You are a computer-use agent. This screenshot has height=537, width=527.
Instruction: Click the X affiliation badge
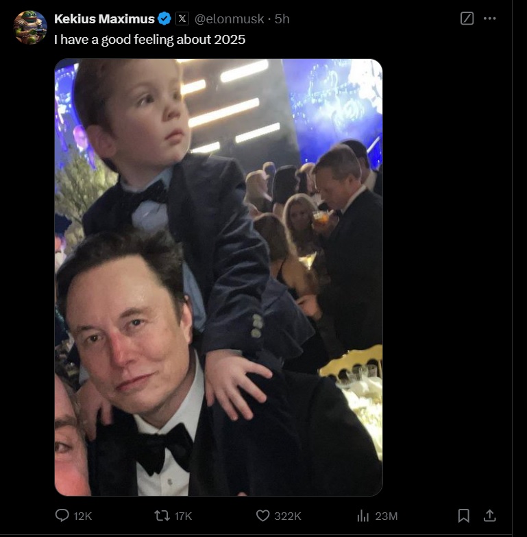click(182, 19)
